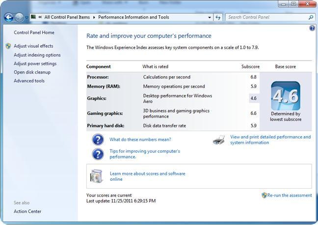Open 'Learn more about scores and software online'
This screenshot has width=318, height=225.
(x=147, y=176)
